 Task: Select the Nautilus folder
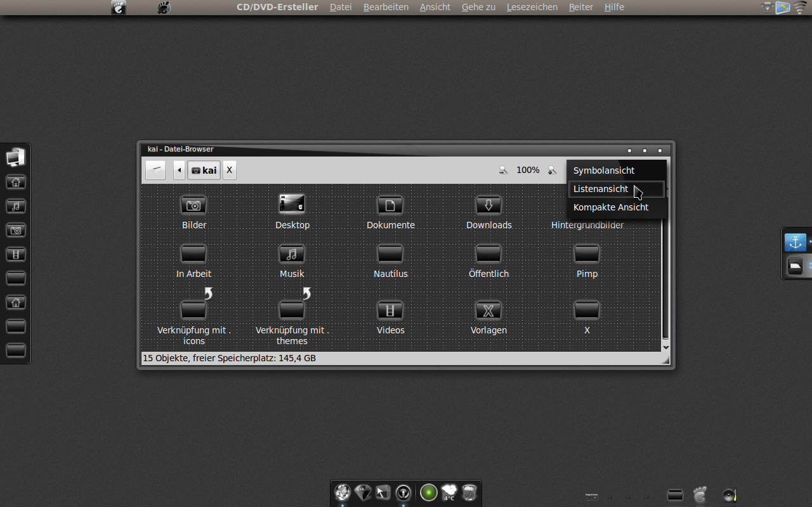390,253
